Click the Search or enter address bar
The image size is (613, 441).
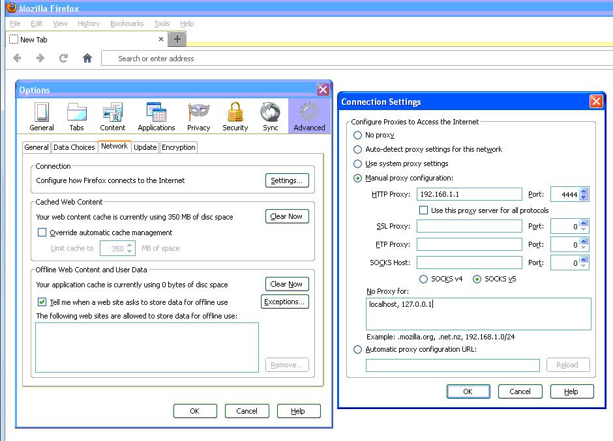point(357,58)
